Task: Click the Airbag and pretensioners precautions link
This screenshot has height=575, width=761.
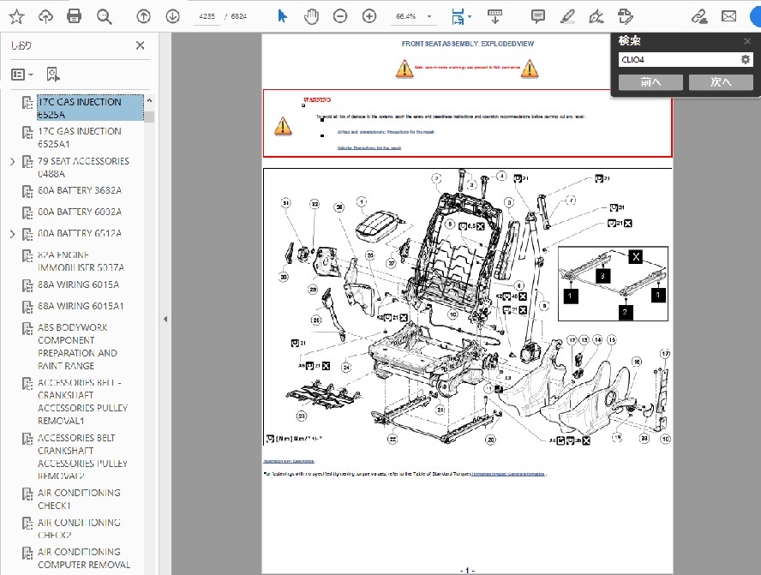Action: click(386, 132)
